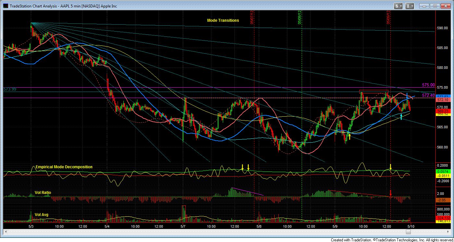
Task: Click the cyan up arrow near the last candles
Action: pyautogui.click(x=401, y=117)
